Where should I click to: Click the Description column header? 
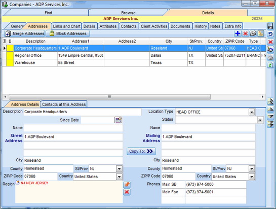click(x=35, y=41)
